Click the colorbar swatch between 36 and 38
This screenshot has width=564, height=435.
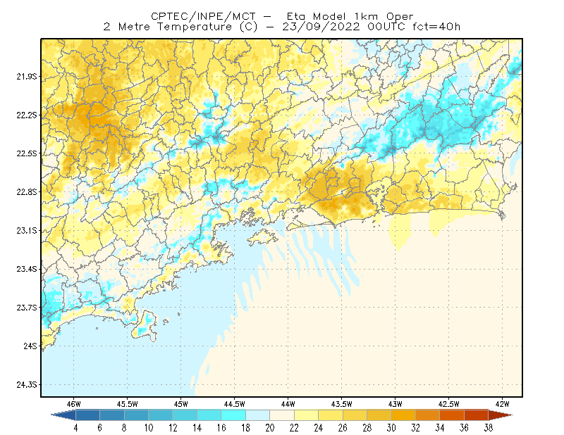click(477, 415)
